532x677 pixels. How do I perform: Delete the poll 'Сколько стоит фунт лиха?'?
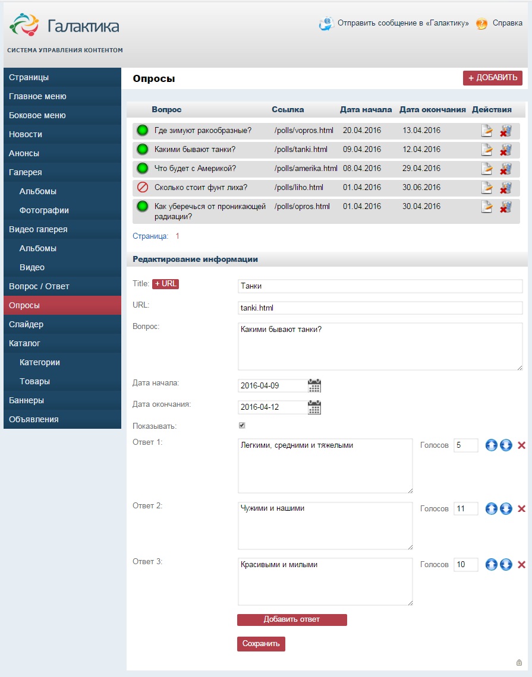506,188
